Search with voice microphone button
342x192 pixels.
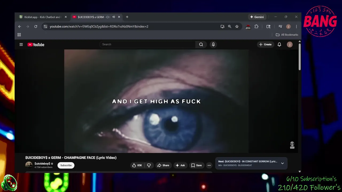click(x=213, y=45)
